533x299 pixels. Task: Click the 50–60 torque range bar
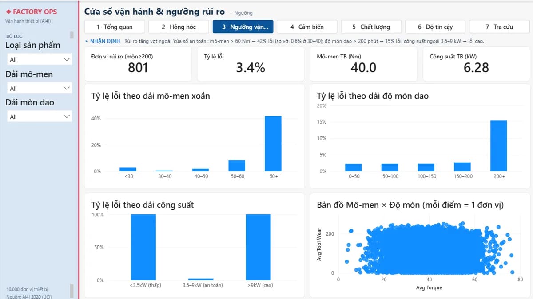[237, 166]
